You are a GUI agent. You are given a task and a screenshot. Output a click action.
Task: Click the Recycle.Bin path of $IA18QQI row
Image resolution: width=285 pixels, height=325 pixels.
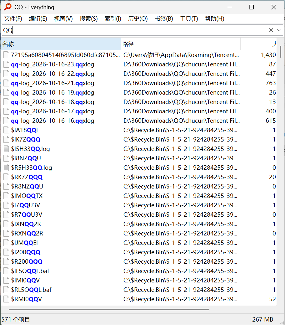coord(180,130)
